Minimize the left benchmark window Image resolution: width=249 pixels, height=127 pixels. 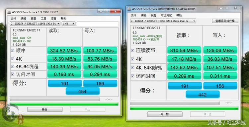pyautogui.click(x=101, y=11)
